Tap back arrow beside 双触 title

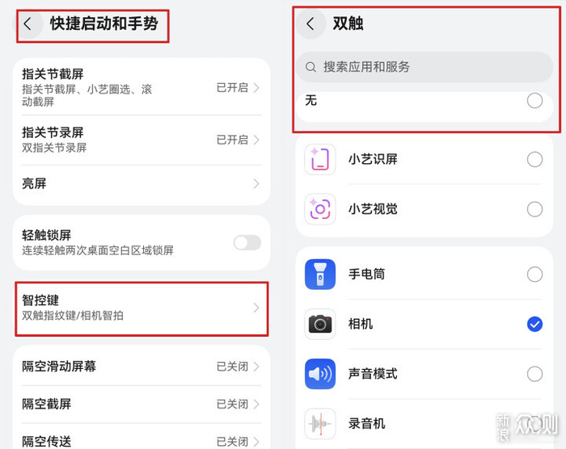pyautogui.click(x=310, y=24)
